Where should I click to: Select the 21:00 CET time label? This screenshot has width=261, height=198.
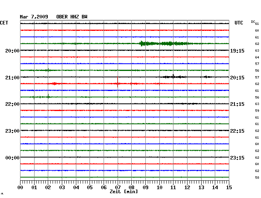coord(12,78)
